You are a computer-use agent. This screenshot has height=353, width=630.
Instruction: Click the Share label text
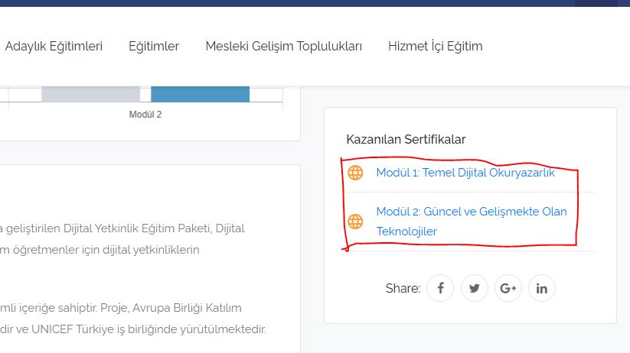point(403,288)
